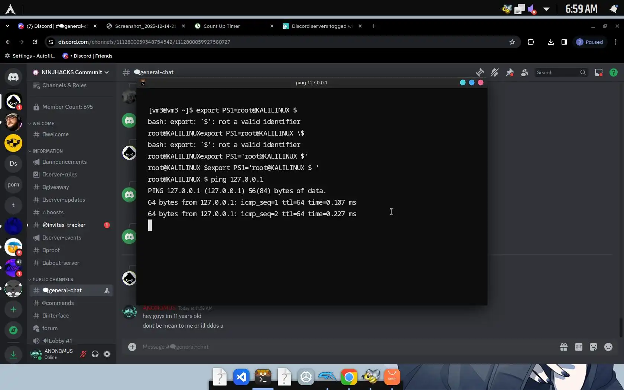
Task: Open the giveaway channel
Action: (x=71, y=187)
